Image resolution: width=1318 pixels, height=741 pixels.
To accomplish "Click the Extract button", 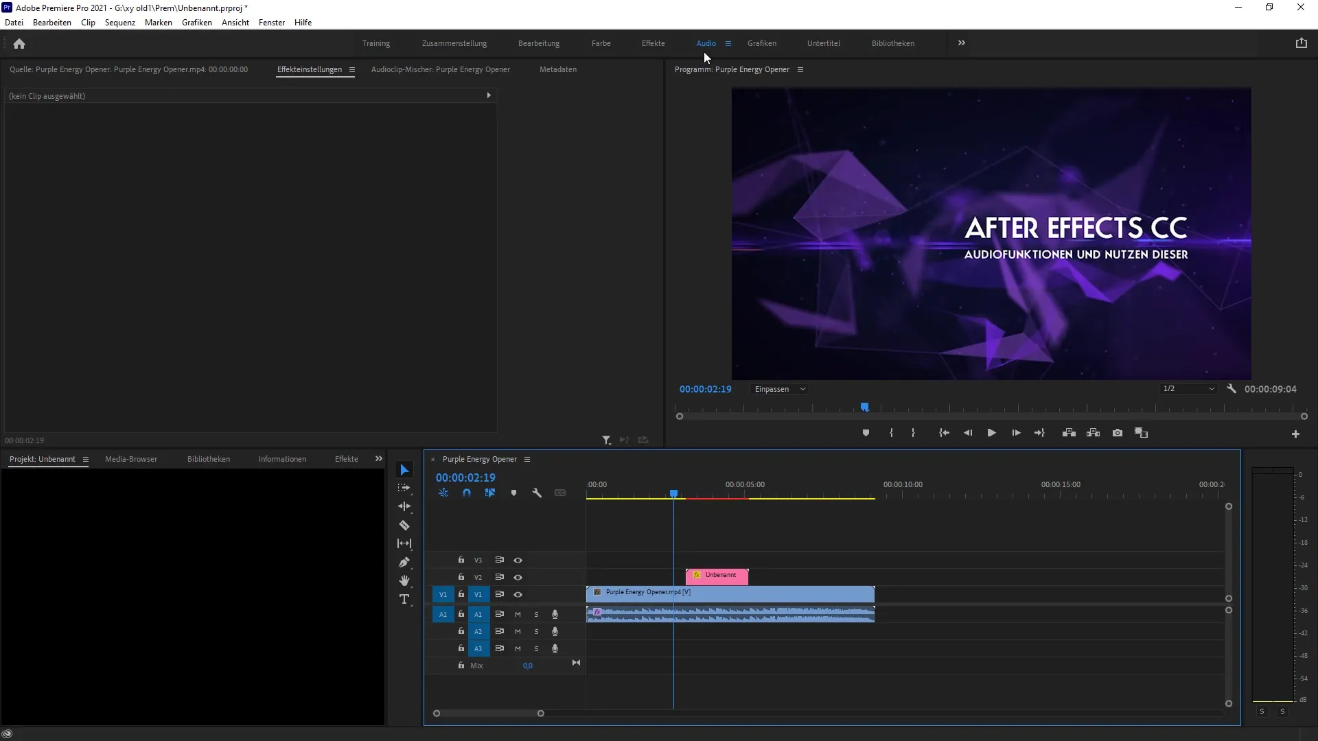I will [1093, 433].
